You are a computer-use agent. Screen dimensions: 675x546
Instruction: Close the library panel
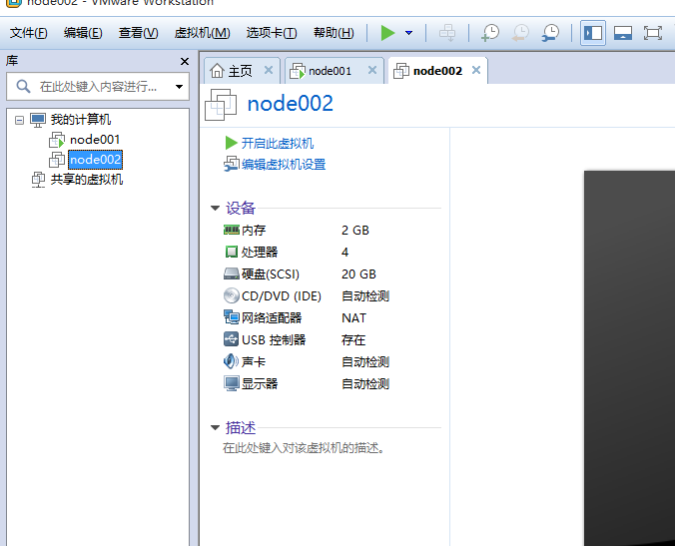click(184, 62)
